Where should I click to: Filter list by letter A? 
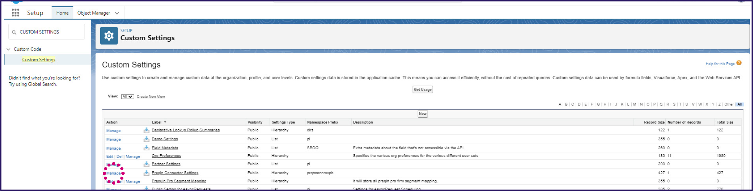pos(560,104)
